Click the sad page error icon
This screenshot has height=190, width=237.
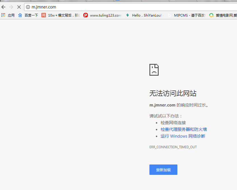pyautogui.click(x=154, y=70)
